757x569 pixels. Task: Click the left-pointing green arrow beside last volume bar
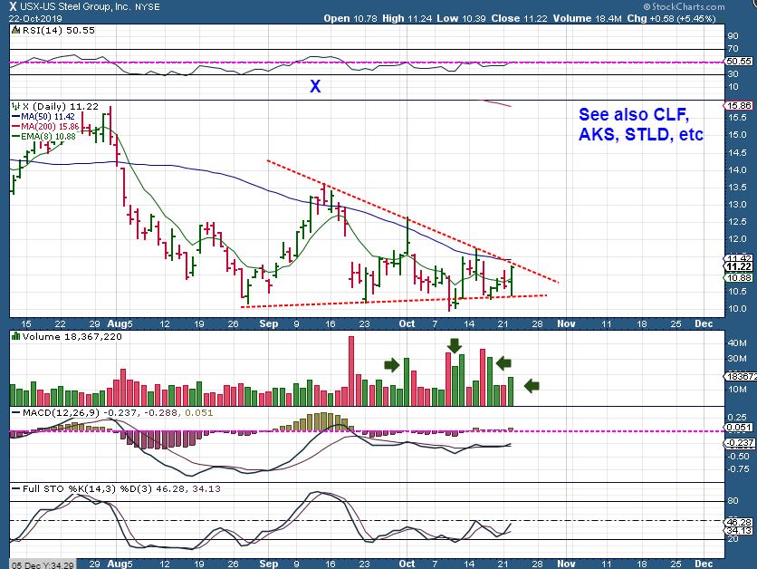(x=532, y=386)
